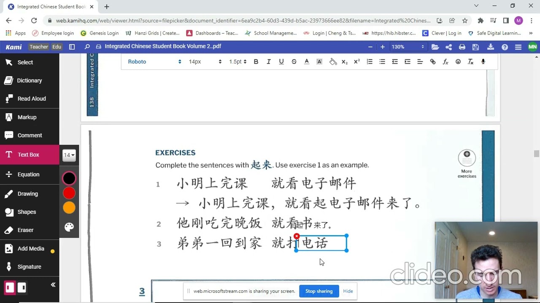Screen dimensions: 540x303
Task: Toggle bold formatting
Action: coord(256,61)
